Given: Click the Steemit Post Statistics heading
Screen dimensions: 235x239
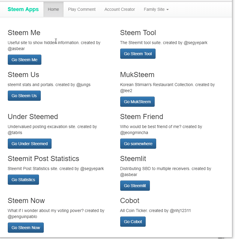Looking at the screenshot, I should click(x=43, y=159).
